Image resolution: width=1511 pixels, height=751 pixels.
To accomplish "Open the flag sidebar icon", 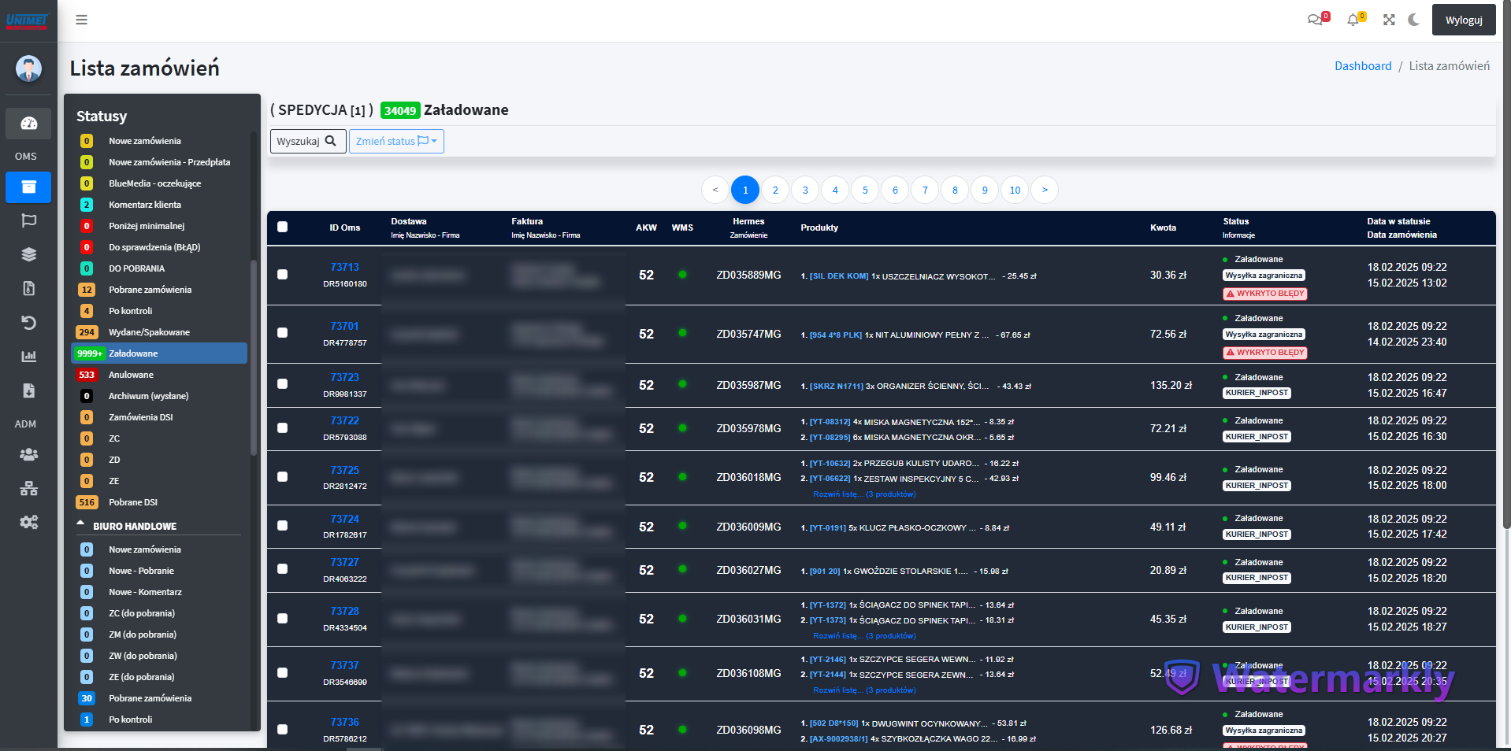I will pyautogui.click(x=28, y=220).
